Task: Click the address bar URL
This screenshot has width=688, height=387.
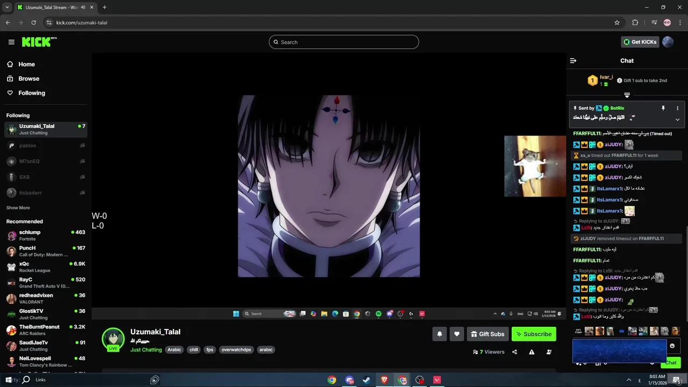Action: (82, 23)
